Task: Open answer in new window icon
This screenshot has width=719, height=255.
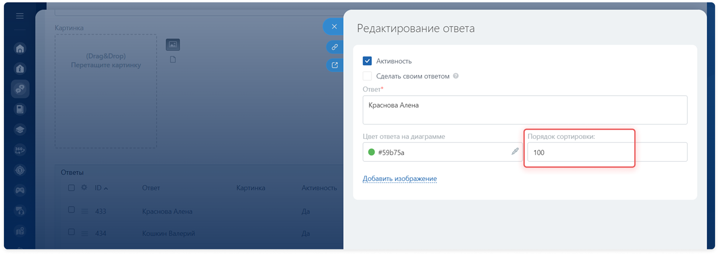Action: coord(334,65)
